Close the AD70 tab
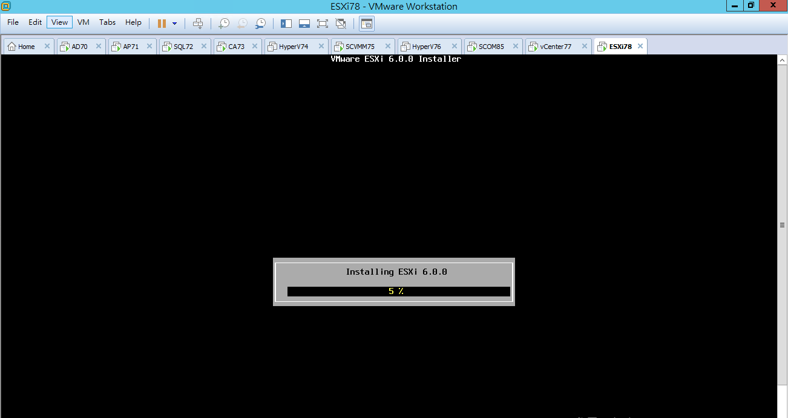The image size is (788, 418). [99, 46]
